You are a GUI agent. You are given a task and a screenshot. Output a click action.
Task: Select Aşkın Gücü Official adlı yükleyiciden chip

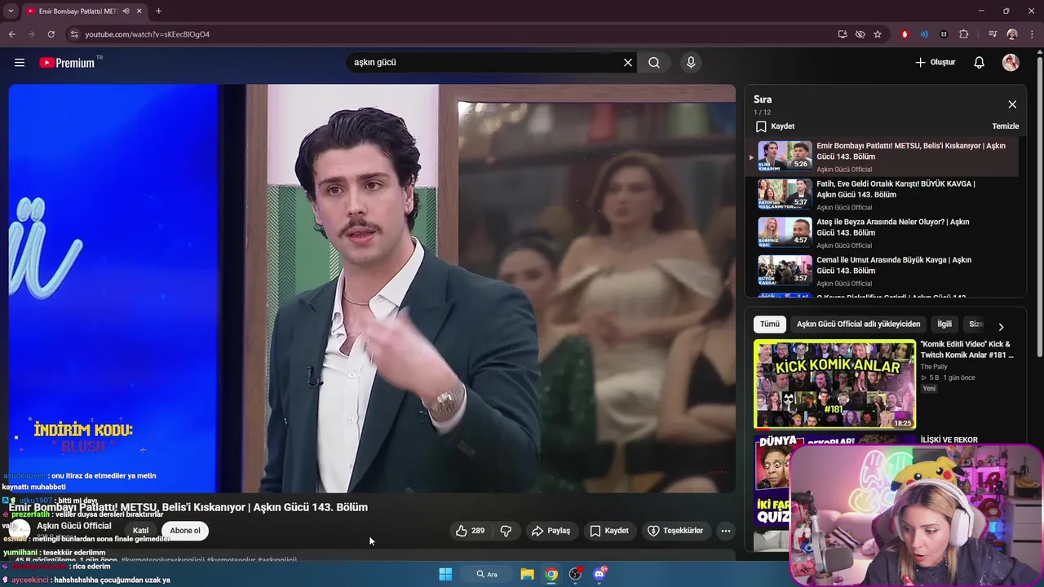(x=858, y=324)
